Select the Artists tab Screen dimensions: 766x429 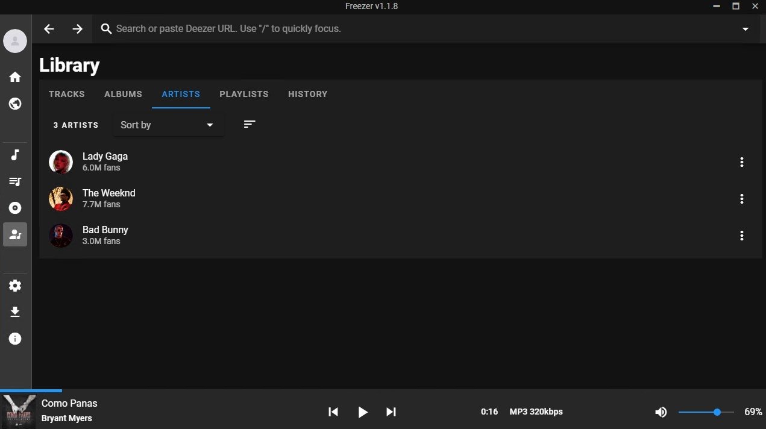coord(181,94)
